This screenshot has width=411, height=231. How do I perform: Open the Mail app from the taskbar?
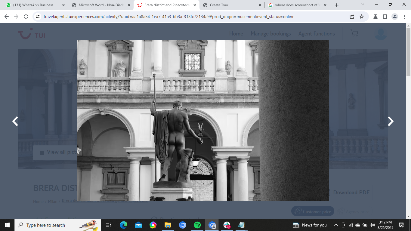(x=138, y=225)
